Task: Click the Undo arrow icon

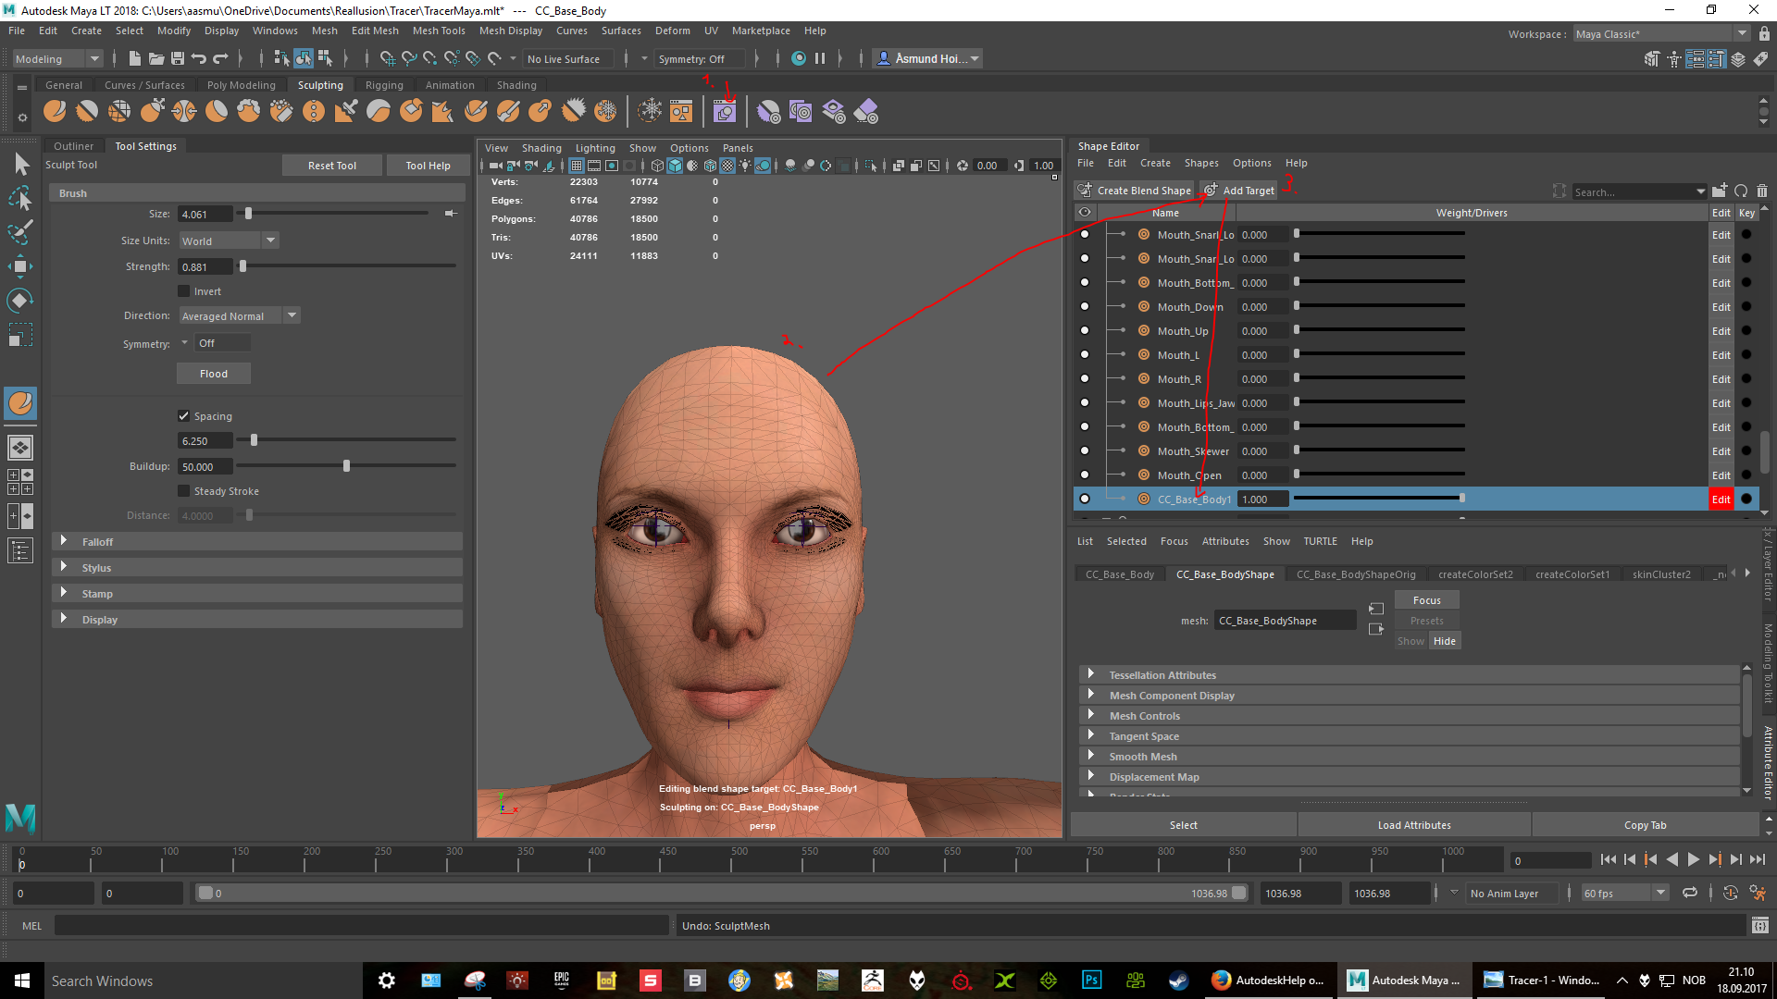Action: (199, 58)
